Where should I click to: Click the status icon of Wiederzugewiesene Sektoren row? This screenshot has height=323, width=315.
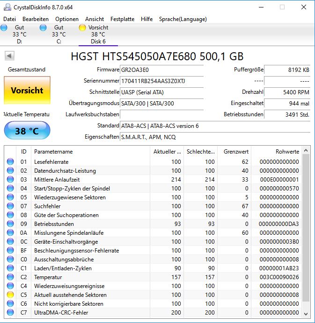click(10, 197)
